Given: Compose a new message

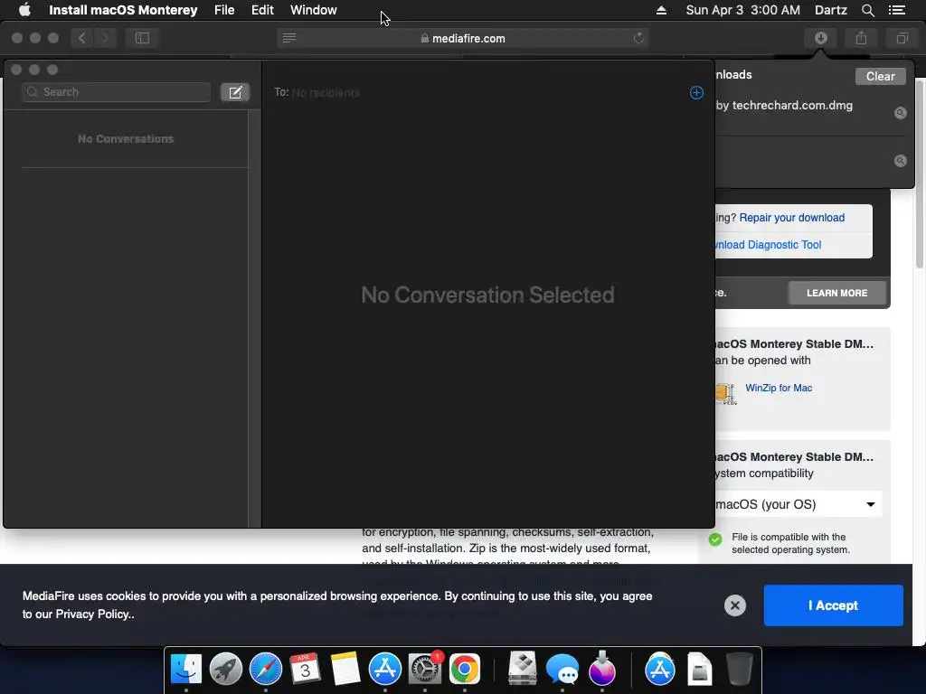Looking at the screenshot, I should 235,92.
